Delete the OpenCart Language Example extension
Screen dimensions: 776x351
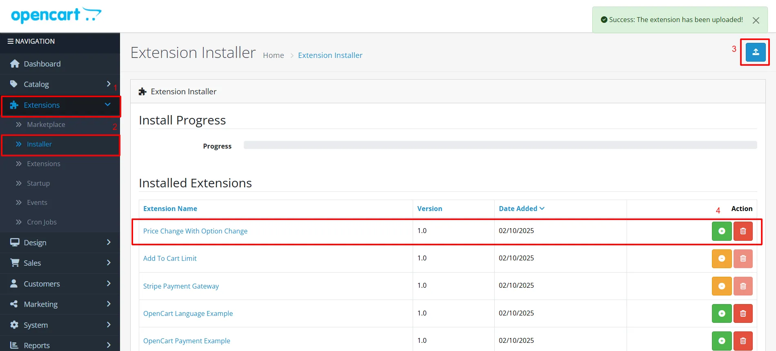tap(743, 313)
